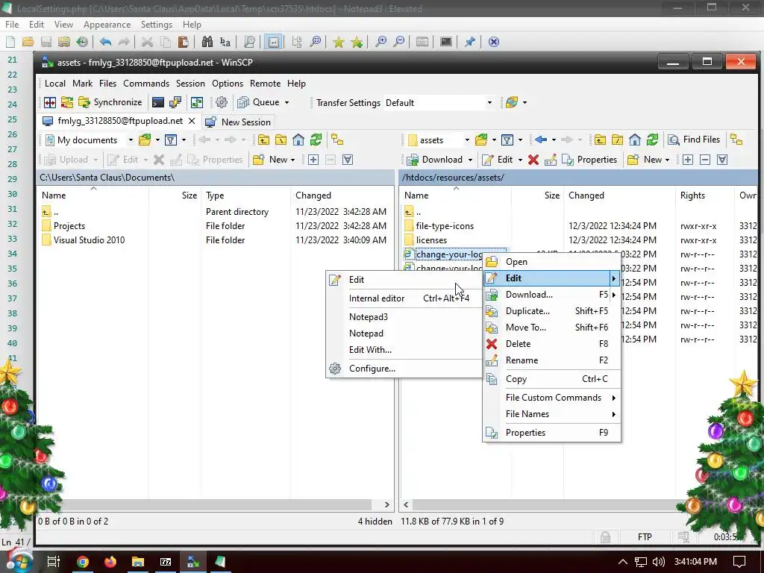Viewport: 764px width, 573px height.
Task: Click the Open in PuTTY icon
Action: coord(175,102)
